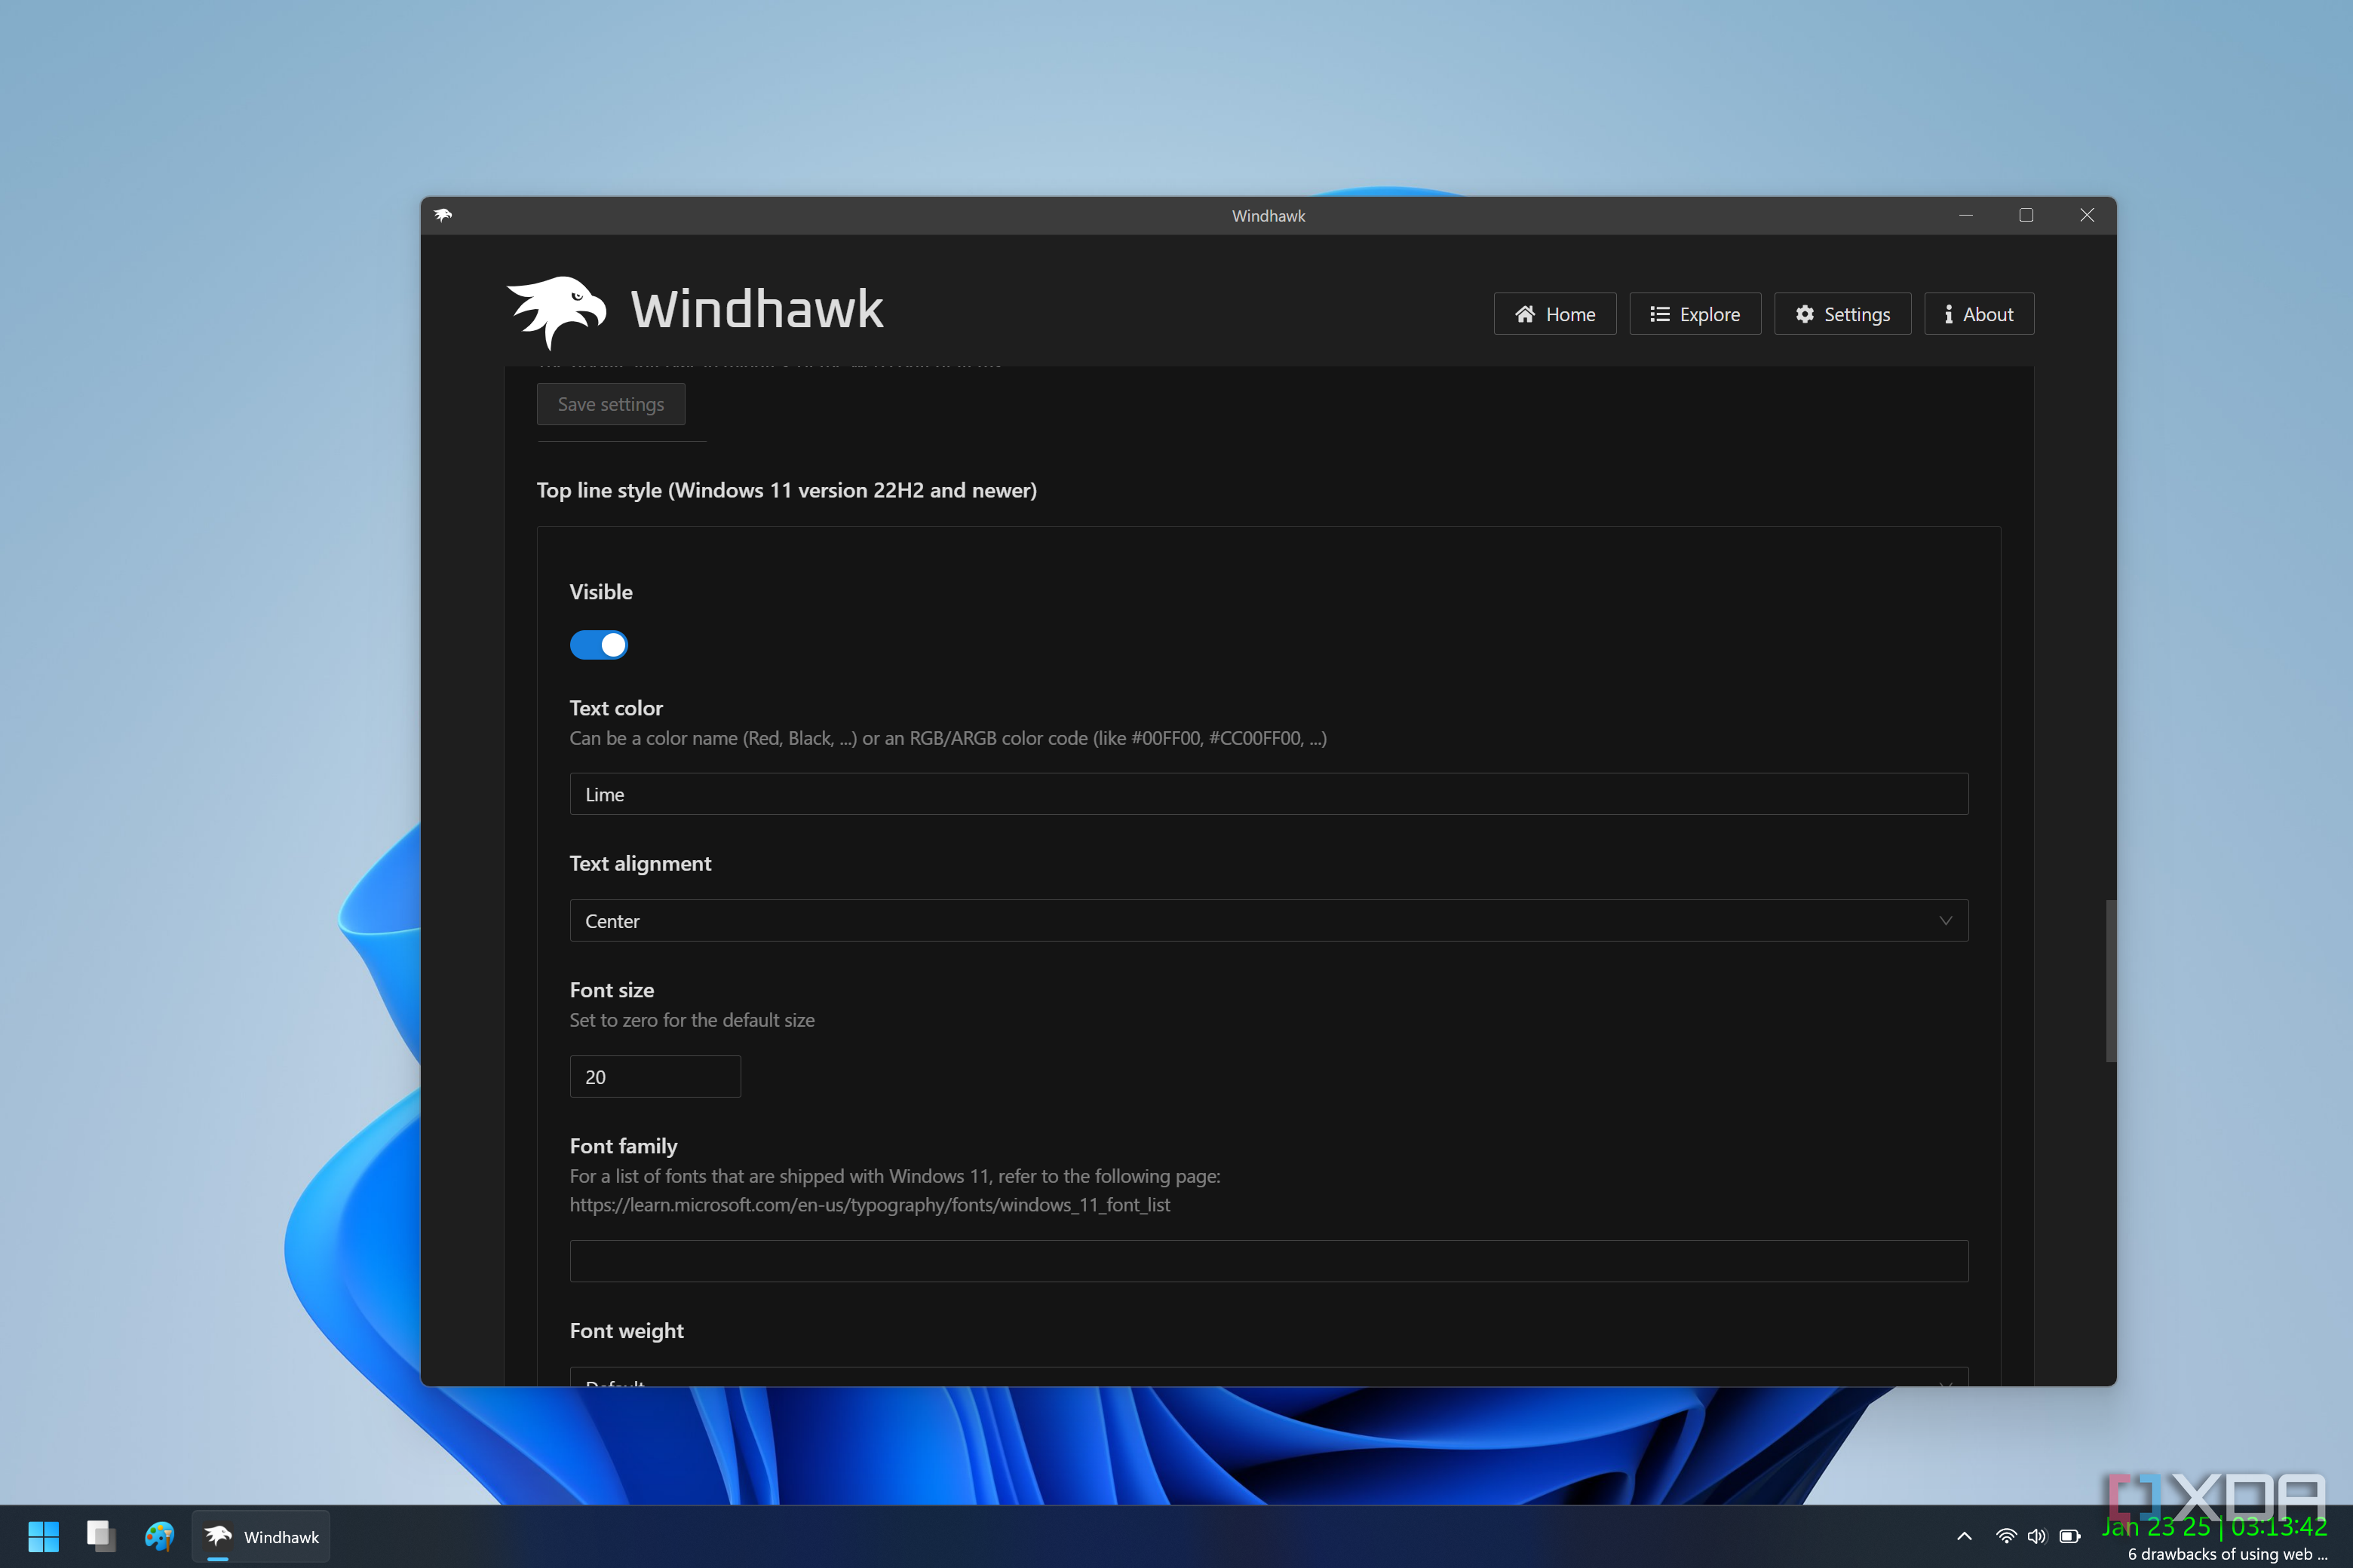The image size is (2353, 1568).
Task: Open Task View from the taskbar
Action: click(x=101, y=1536)
